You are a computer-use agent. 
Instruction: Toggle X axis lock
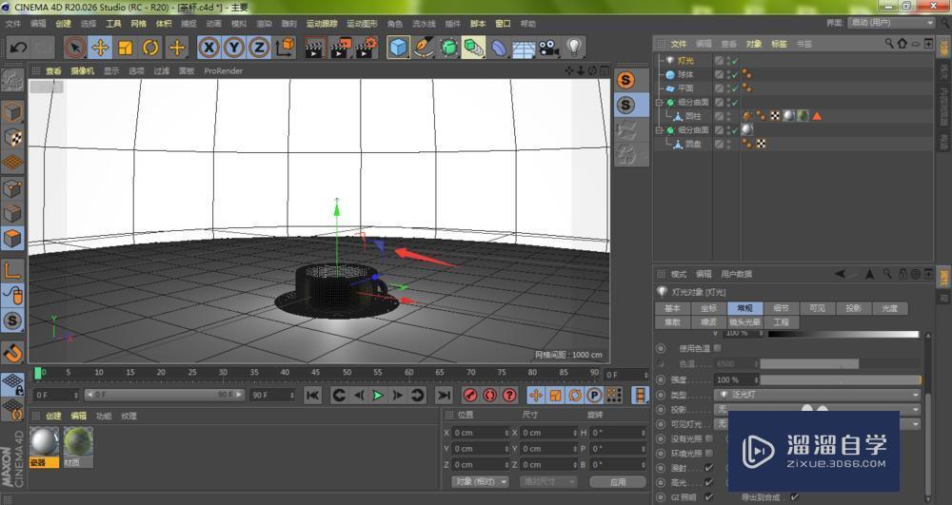point(208,48)
